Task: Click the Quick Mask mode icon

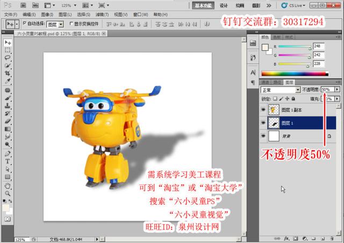Action: point(8,219)
